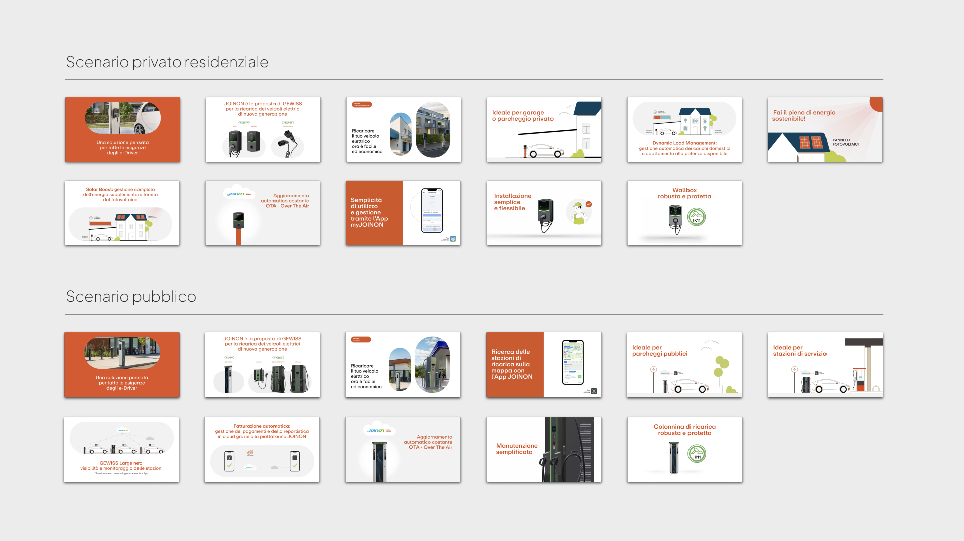
Task: Click the 'Installazione semplice e flessibile' slide
Action: pos(544,213)
